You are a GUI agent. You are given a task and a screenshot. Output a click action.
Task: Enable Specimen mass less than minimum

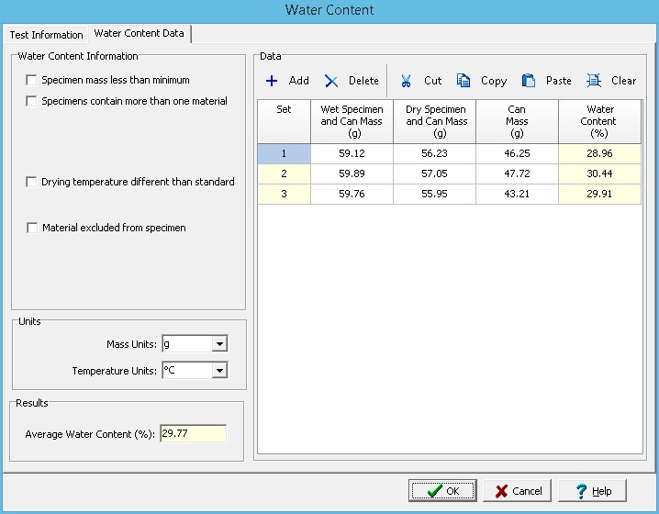[32, 81]
